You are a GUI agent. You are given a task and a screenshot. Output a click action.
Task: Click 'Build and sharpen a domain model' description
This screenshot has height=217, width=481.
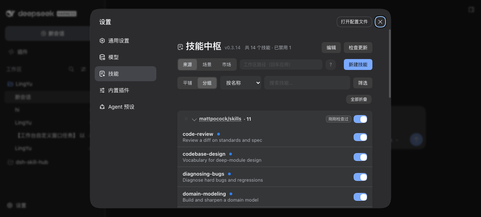(221, 200)
